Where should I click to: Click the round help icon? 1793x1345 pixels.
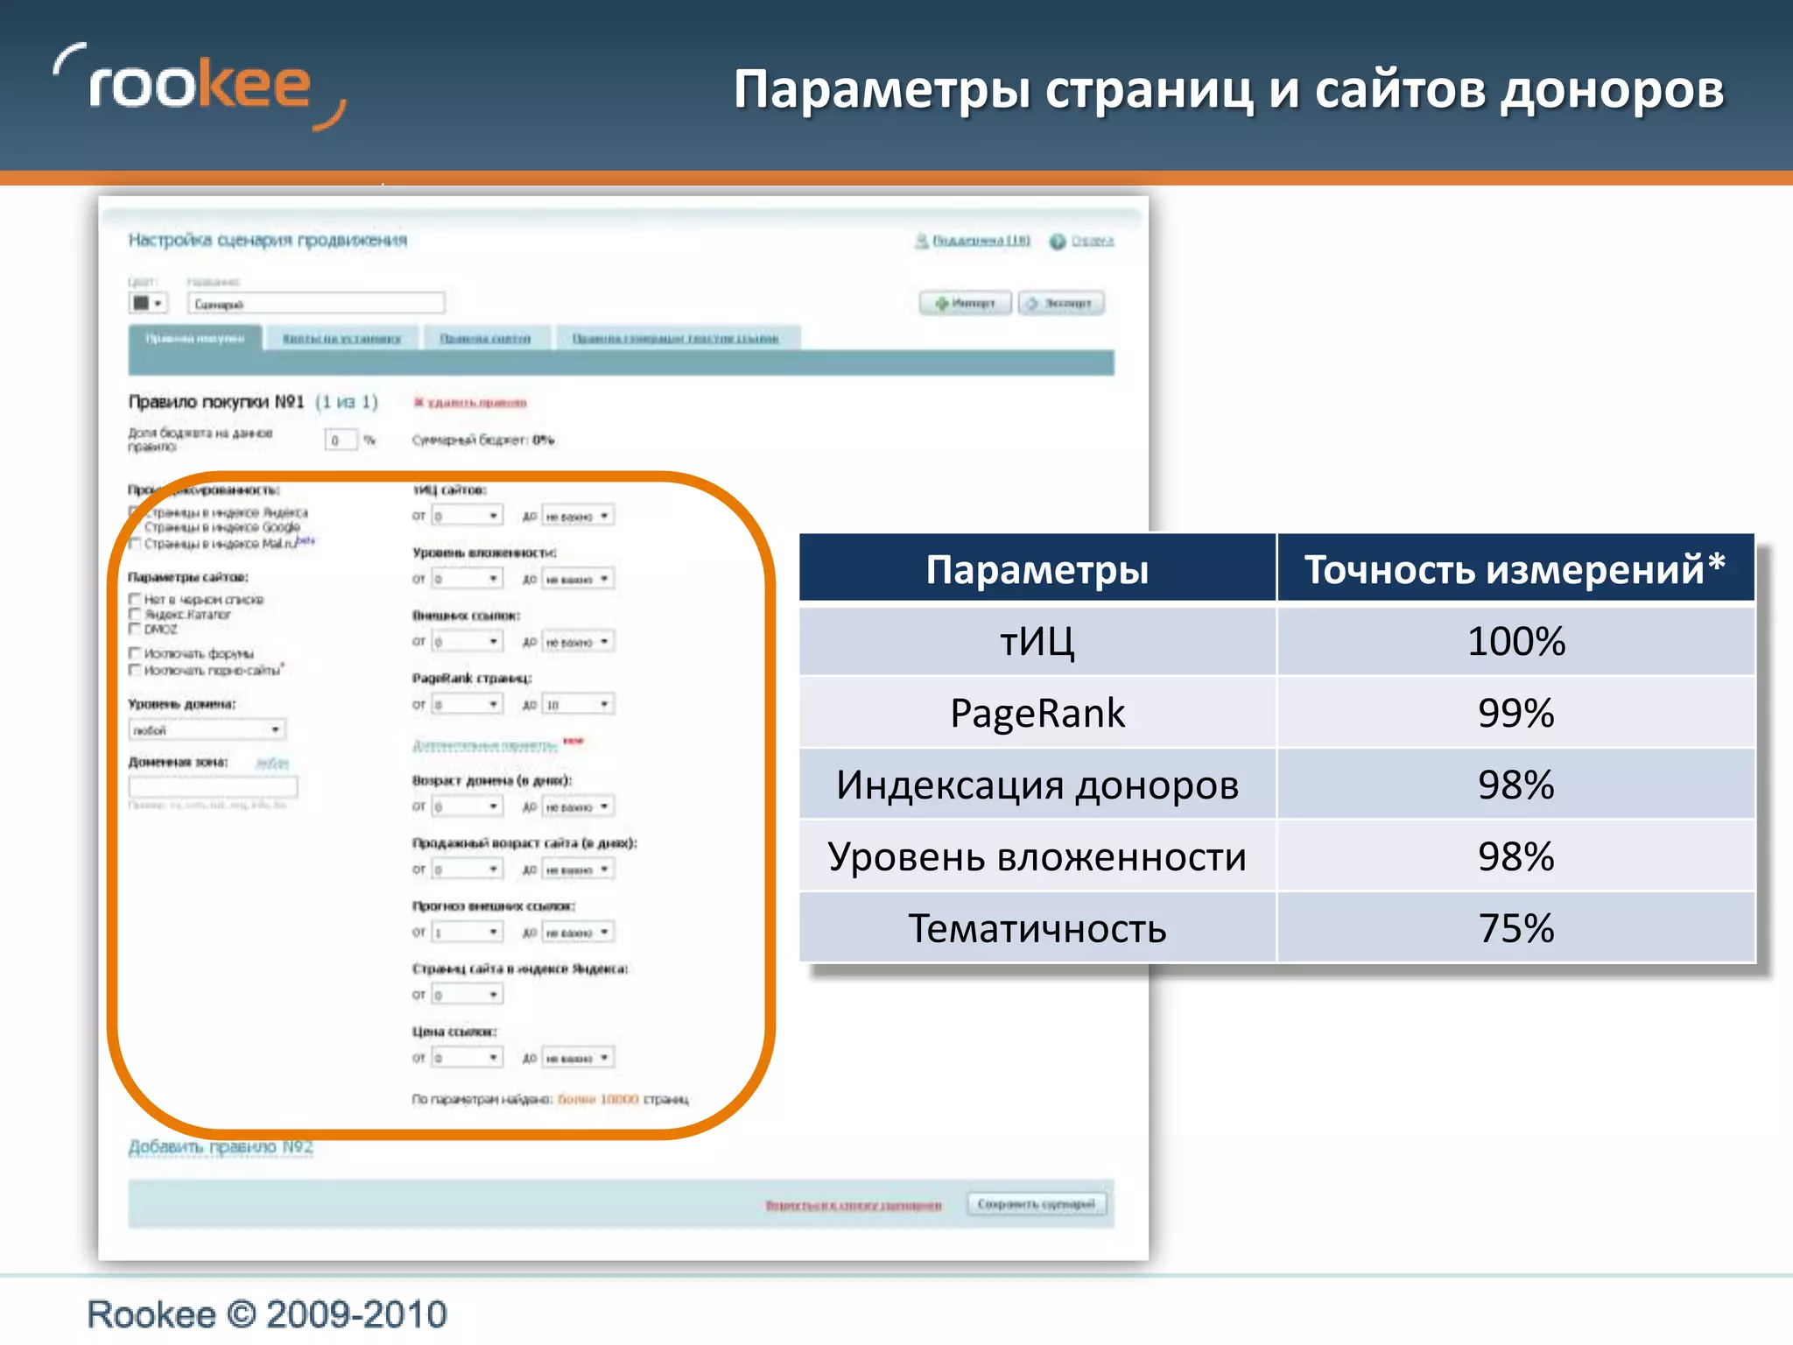click(x=1058, y=241)
